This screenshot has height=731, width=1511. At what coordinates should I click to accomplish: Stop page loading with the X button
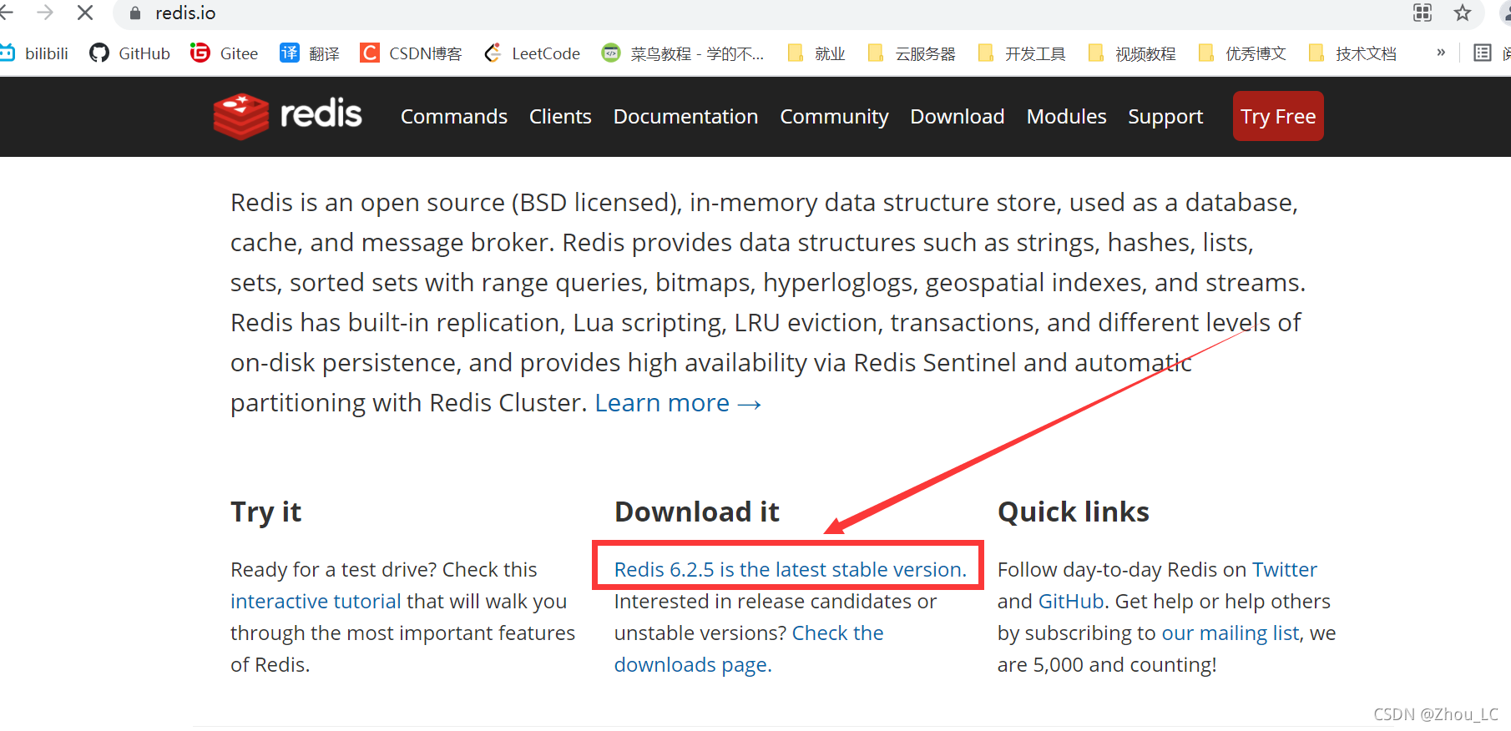tap(85, 13)
